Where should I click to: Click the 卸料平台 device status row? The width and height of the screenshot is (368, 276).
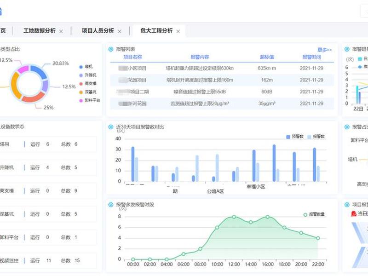click(48, 237)
